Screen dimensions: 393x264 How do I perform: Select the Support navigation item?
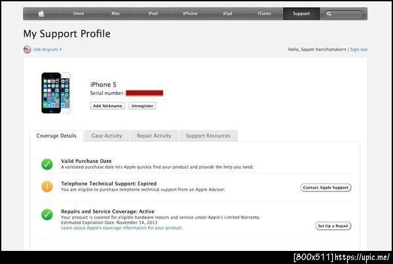coord(301,14)
